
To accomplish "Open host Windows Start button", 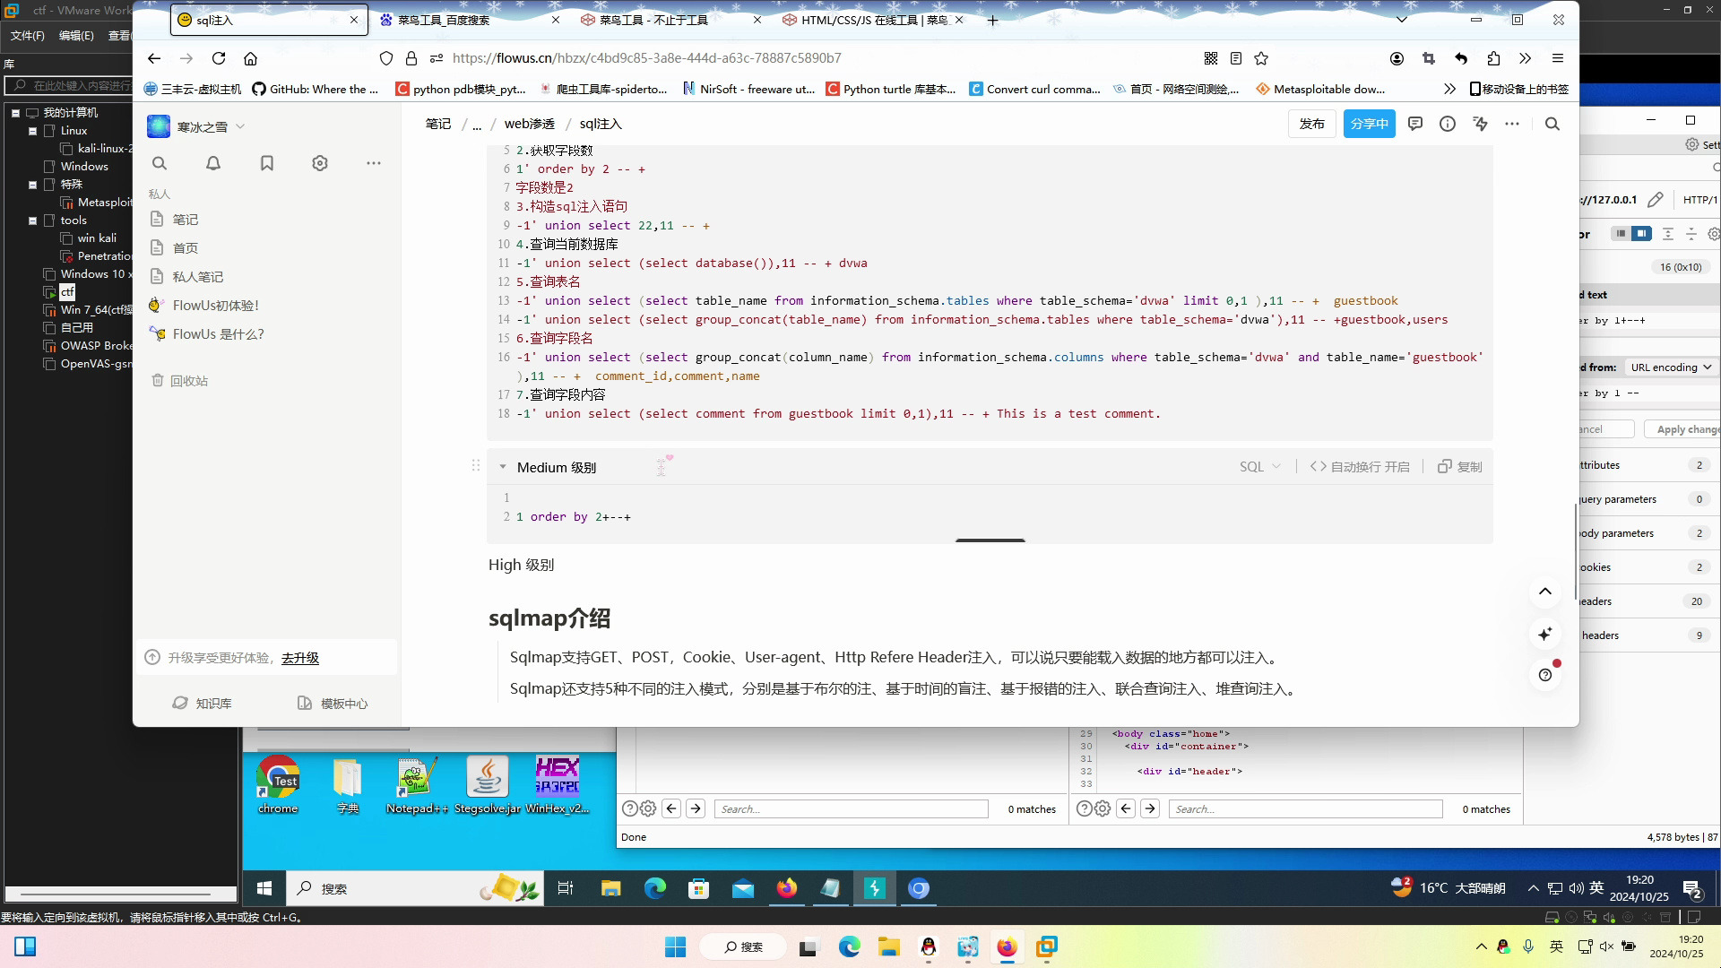I will click(675, 946).
